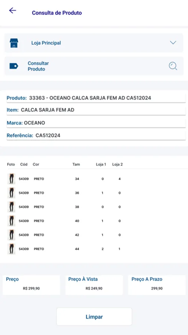Screen dimensions: 188x335
Task: Open the pants photo for size 34
Action: 11,179
